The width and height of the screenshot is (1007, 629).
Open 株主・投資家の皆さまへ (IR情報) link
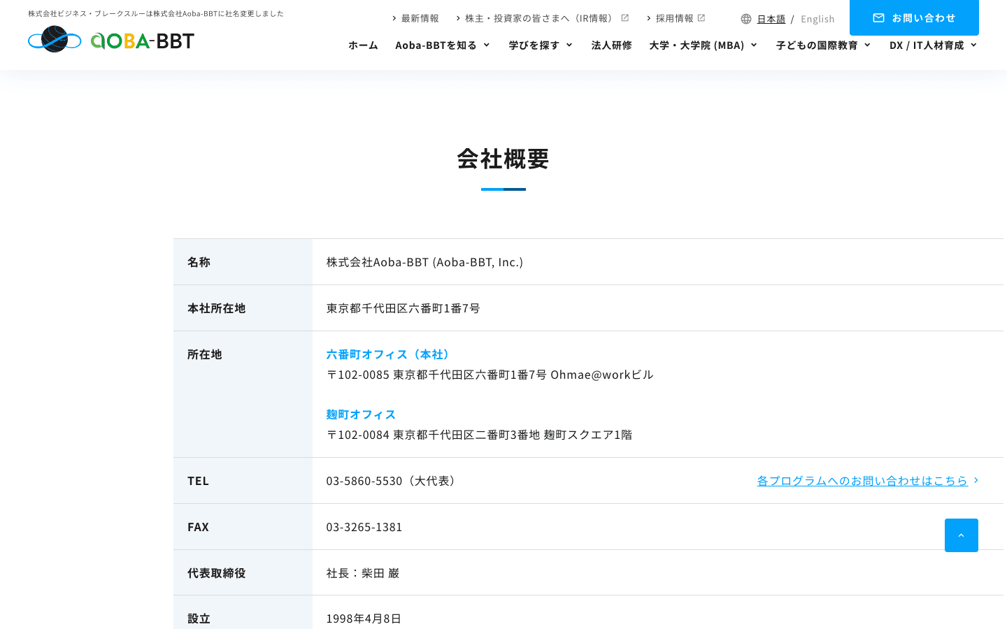click(x=542, y=18)
